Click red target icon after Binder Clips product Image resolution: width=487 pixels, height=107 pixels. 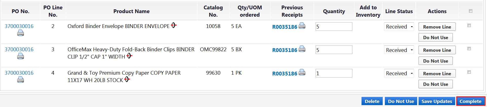[129, 56]
